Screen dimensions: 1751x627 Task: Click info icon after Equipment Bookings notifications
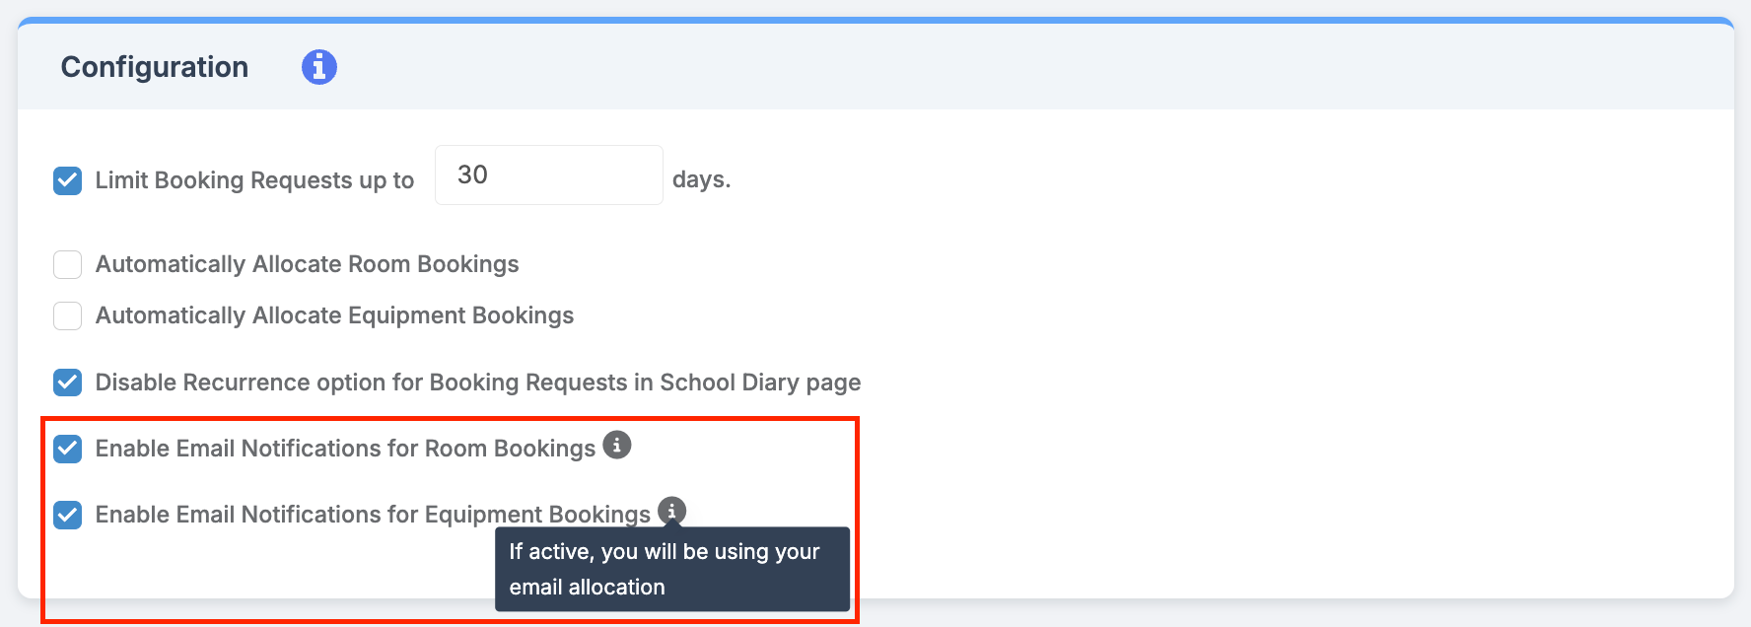671,511
